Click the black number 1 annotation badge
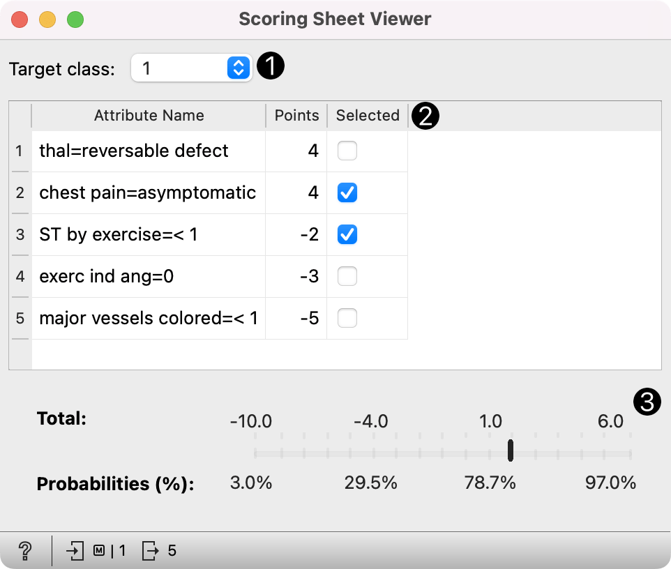The image size is (671, 569). point(271,68)
